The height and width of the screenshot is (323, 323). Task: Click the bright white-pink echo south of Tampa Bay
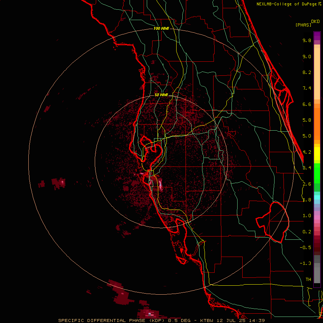[160, 184]
